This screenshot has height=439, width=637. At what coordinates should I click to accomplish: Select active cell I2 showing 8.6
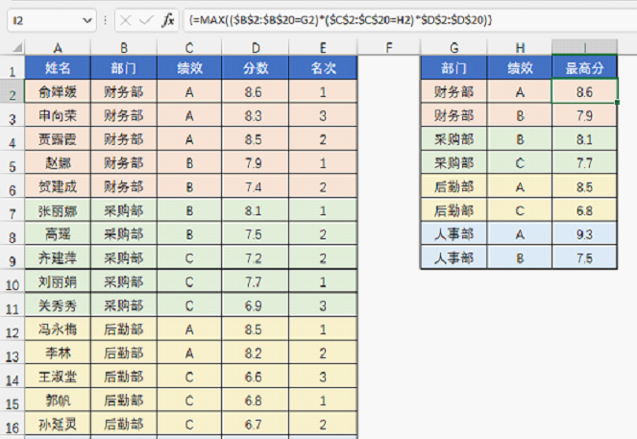coord(584,91)
